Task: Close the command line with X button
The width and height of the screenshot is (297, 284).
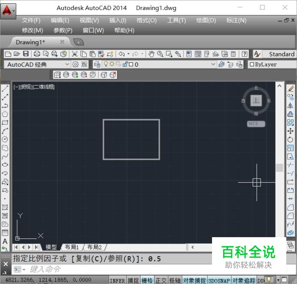Action: 6,264
